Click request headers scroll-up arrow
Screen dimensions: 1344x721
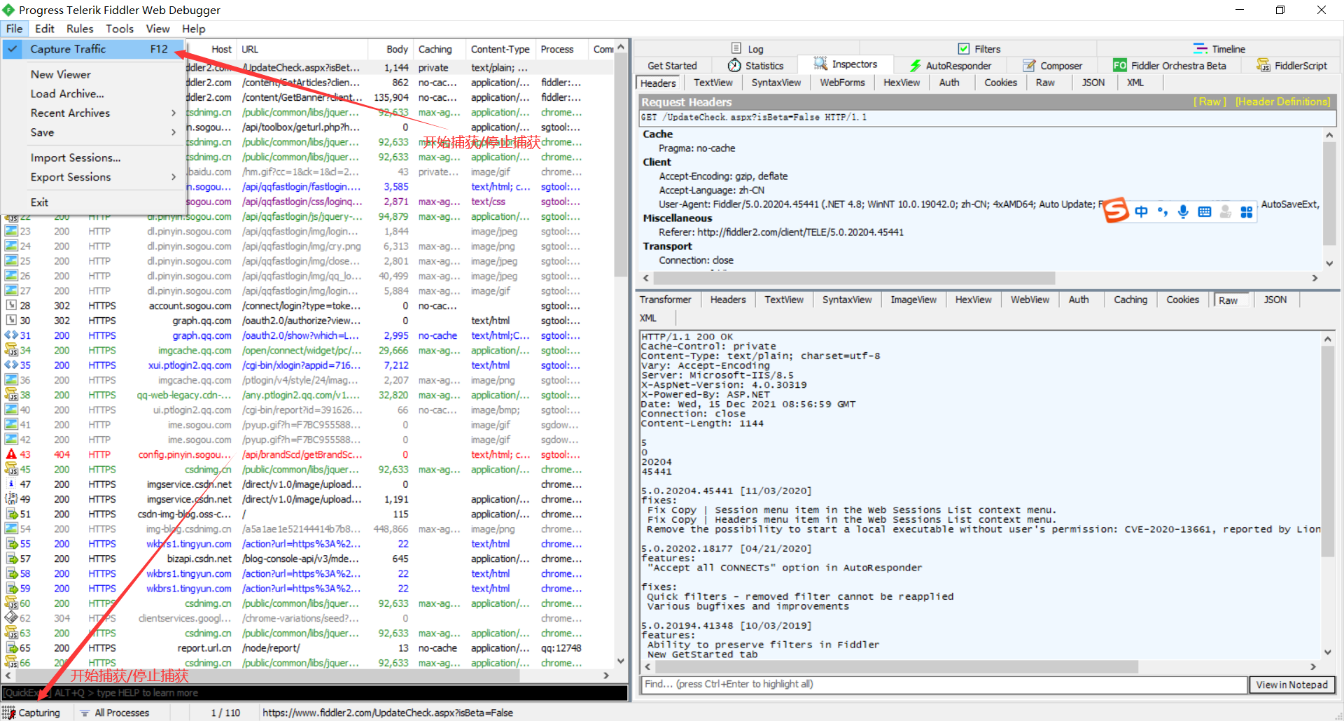(1329, 134)
